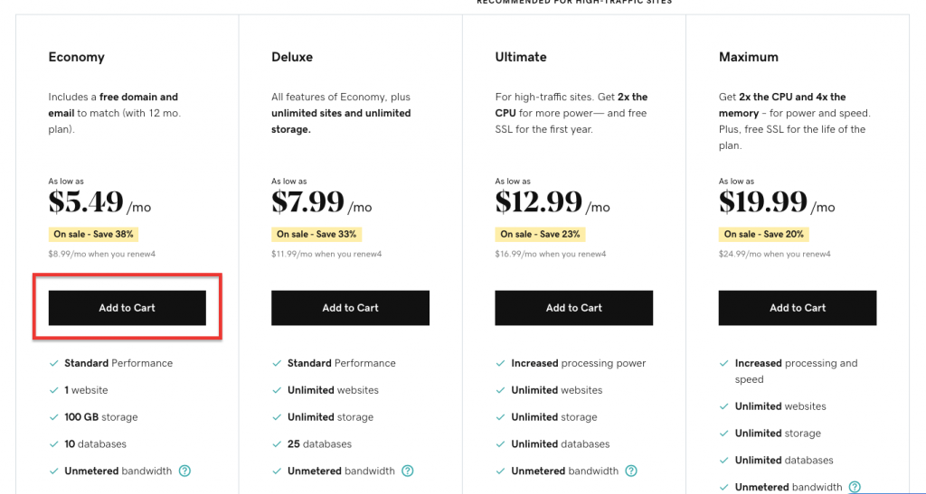926x494 pixels.
Task: Click the Ultimate "On sale - Save 23%" badge
Action: pos(540,234)
